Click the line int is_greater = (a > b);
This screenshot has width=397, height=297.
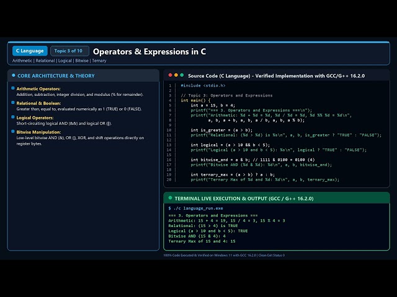coord(221,130)
